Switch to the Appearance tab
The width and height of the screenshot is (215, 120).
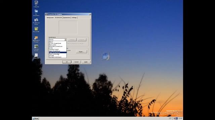point(67,18)
